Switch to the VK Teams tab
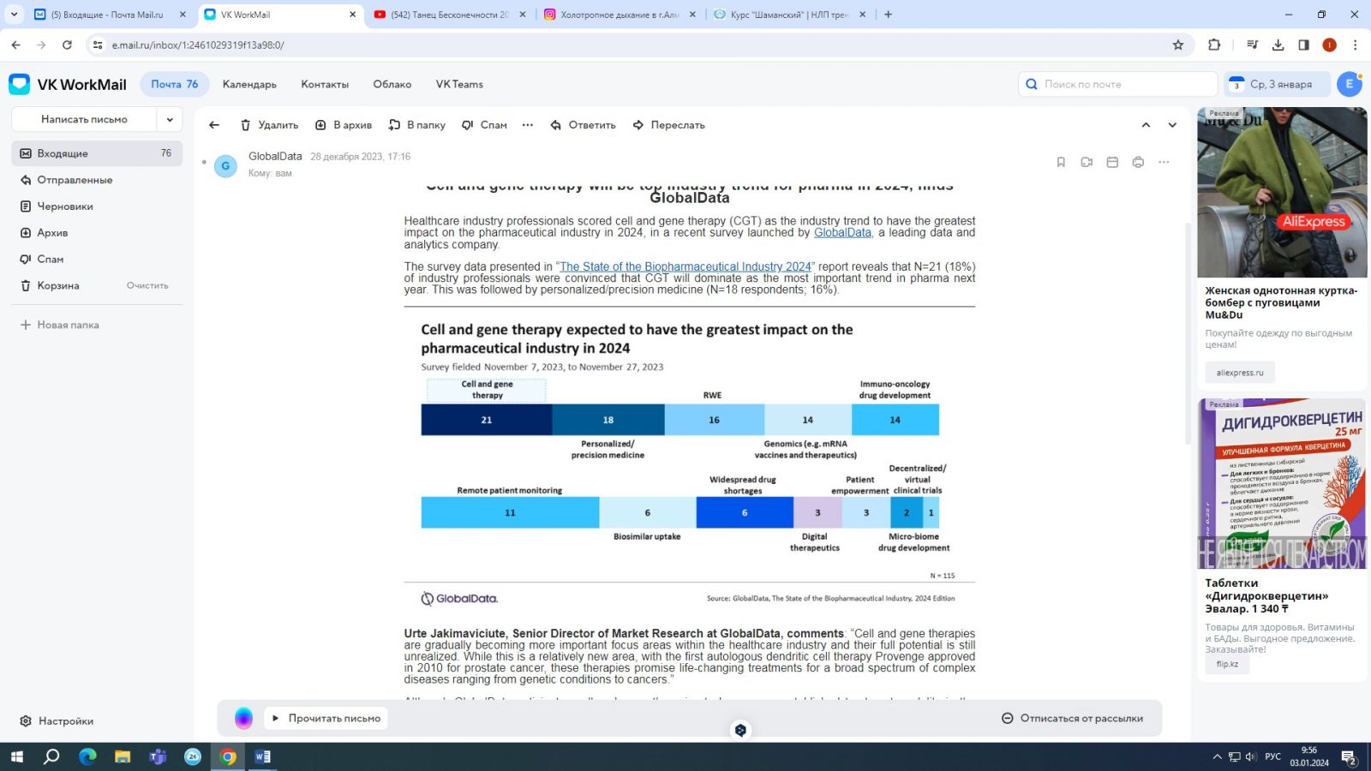 459,84
